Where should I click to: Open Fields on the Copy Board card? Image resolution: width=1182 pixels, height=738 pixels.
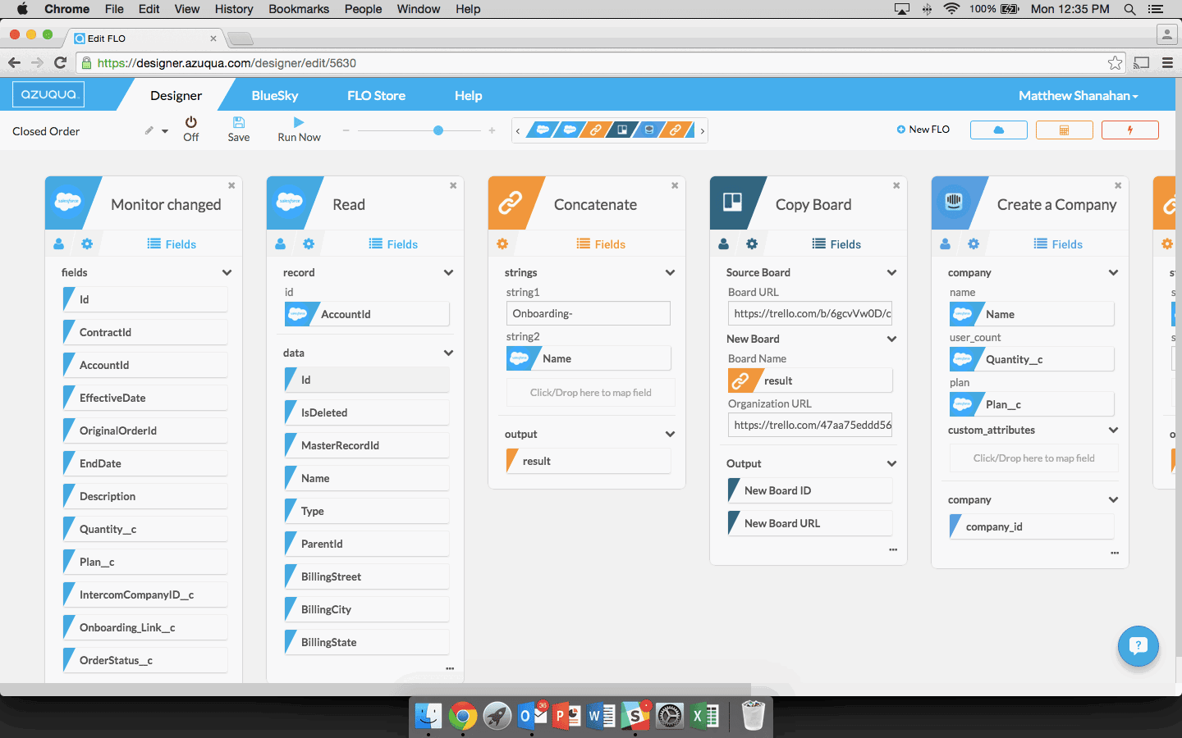tap(836, 244)
